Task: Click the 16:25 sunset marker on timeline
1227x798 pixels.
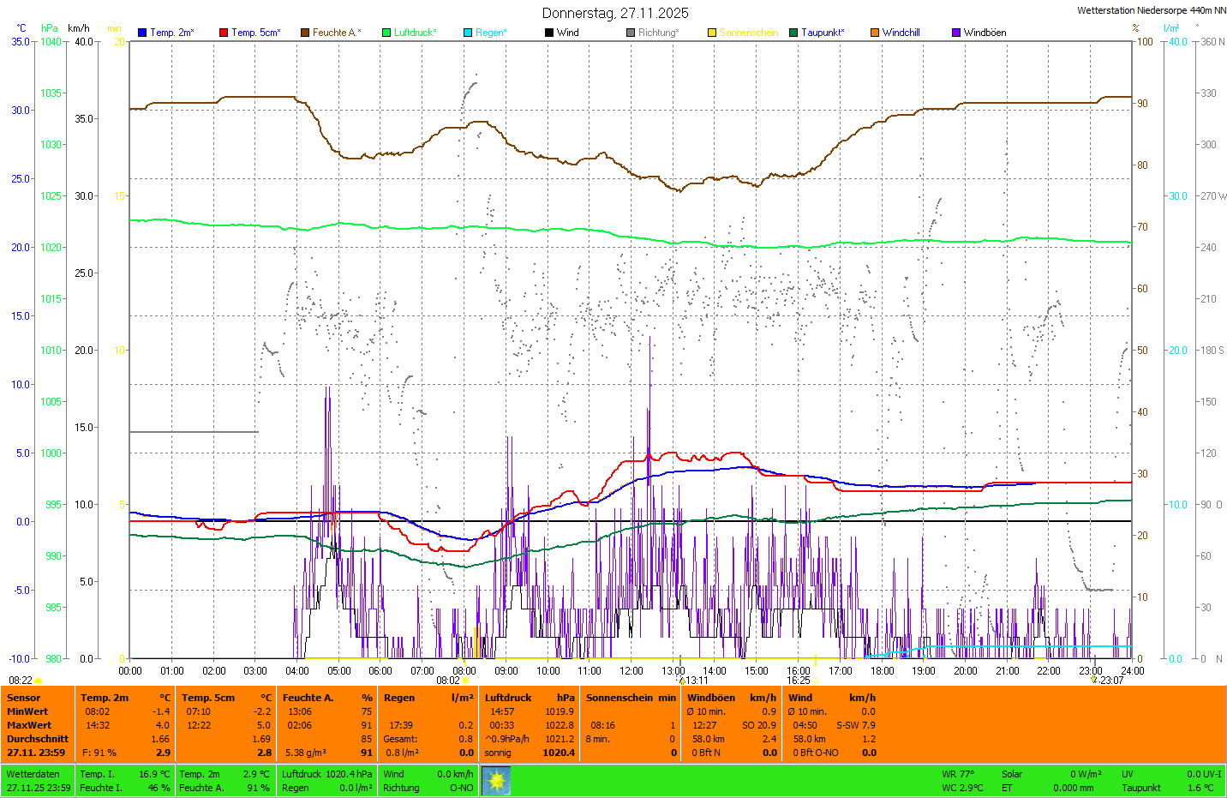Action: point(799,681)
